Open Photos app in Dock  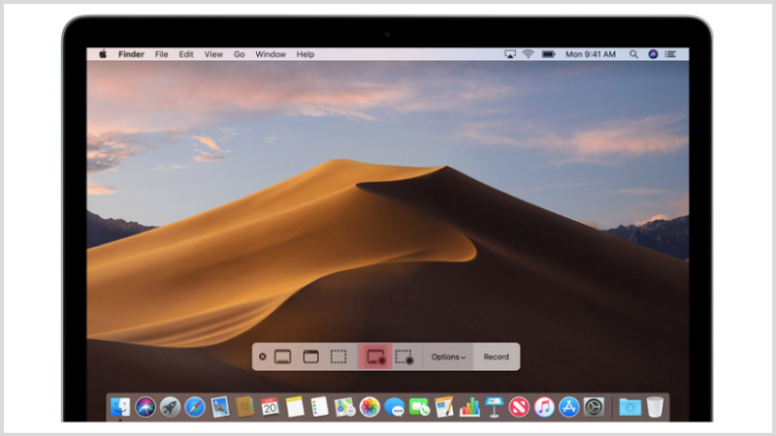click(370, 407)
